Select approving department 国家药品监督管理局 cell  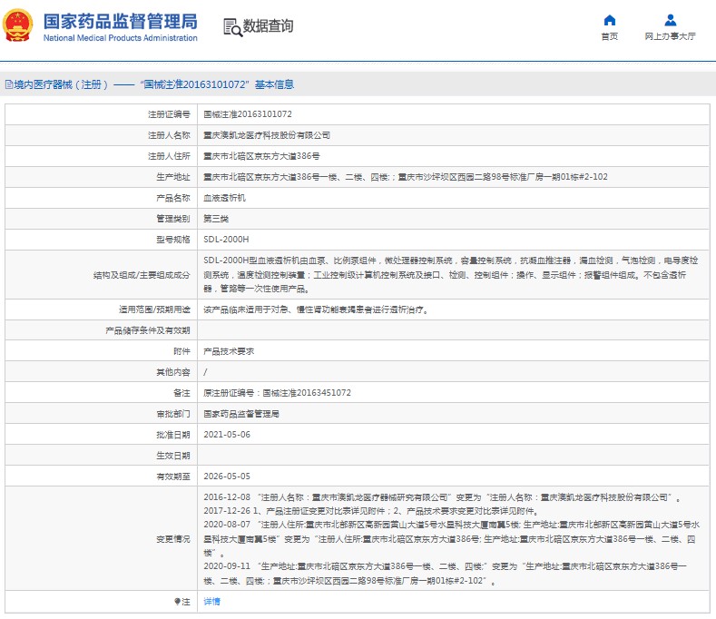click(x=241, y=414)
